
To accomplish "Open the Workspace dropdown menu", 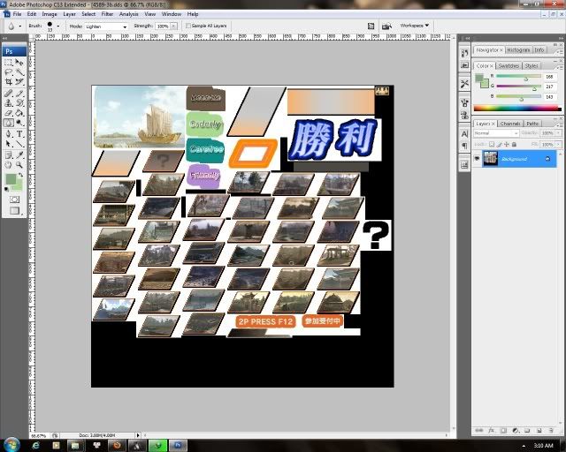I will tap(414, 26).
